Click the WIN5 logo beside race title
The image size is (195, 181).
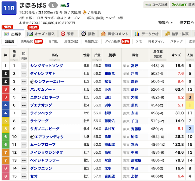pyautogui.click(x=65, y=5)
